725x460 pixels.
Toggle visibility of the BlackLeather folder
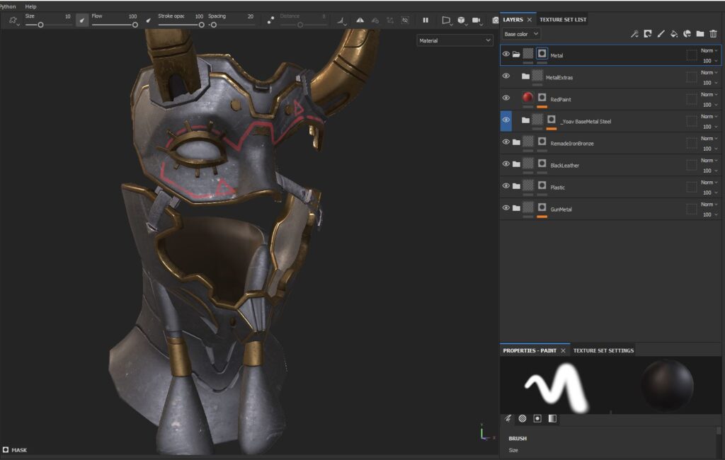(x=506, y=164)
